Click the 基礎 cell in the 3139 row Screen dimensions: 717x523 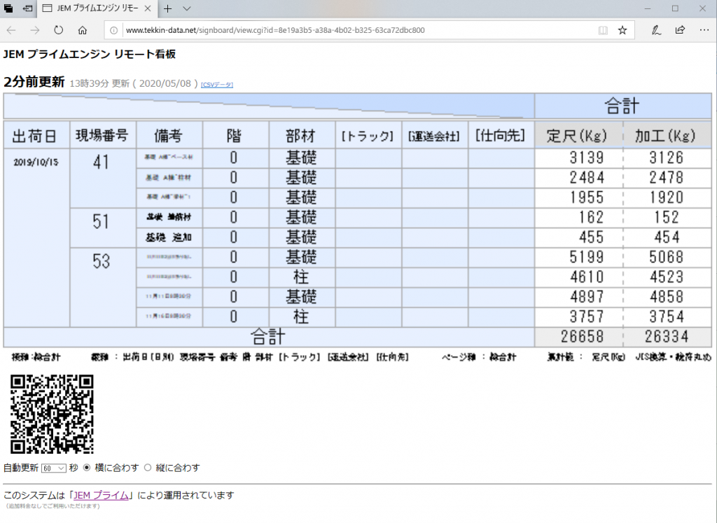pos(302,158)
